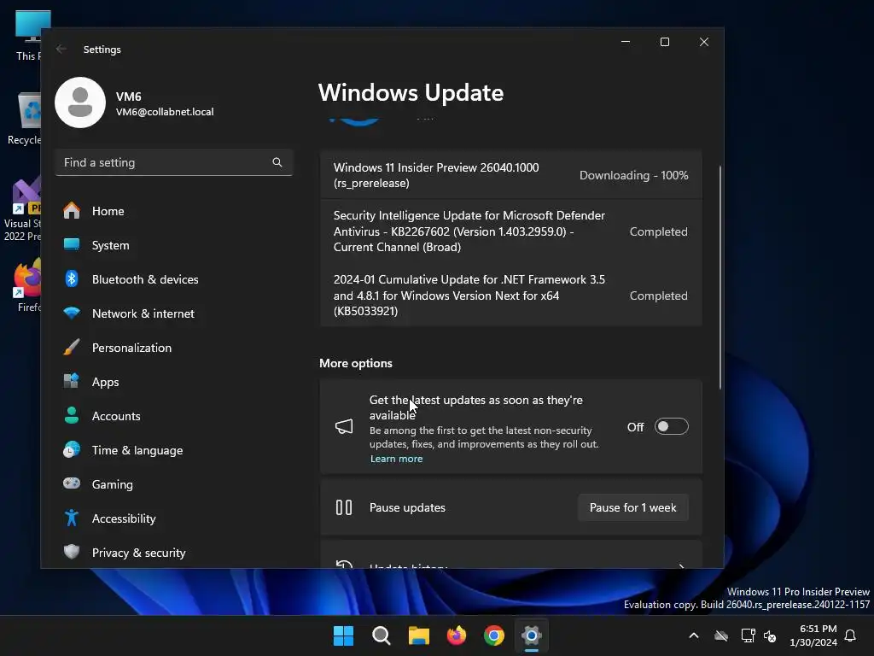Open File Explorer from the taskbar

tap(418, 635)
